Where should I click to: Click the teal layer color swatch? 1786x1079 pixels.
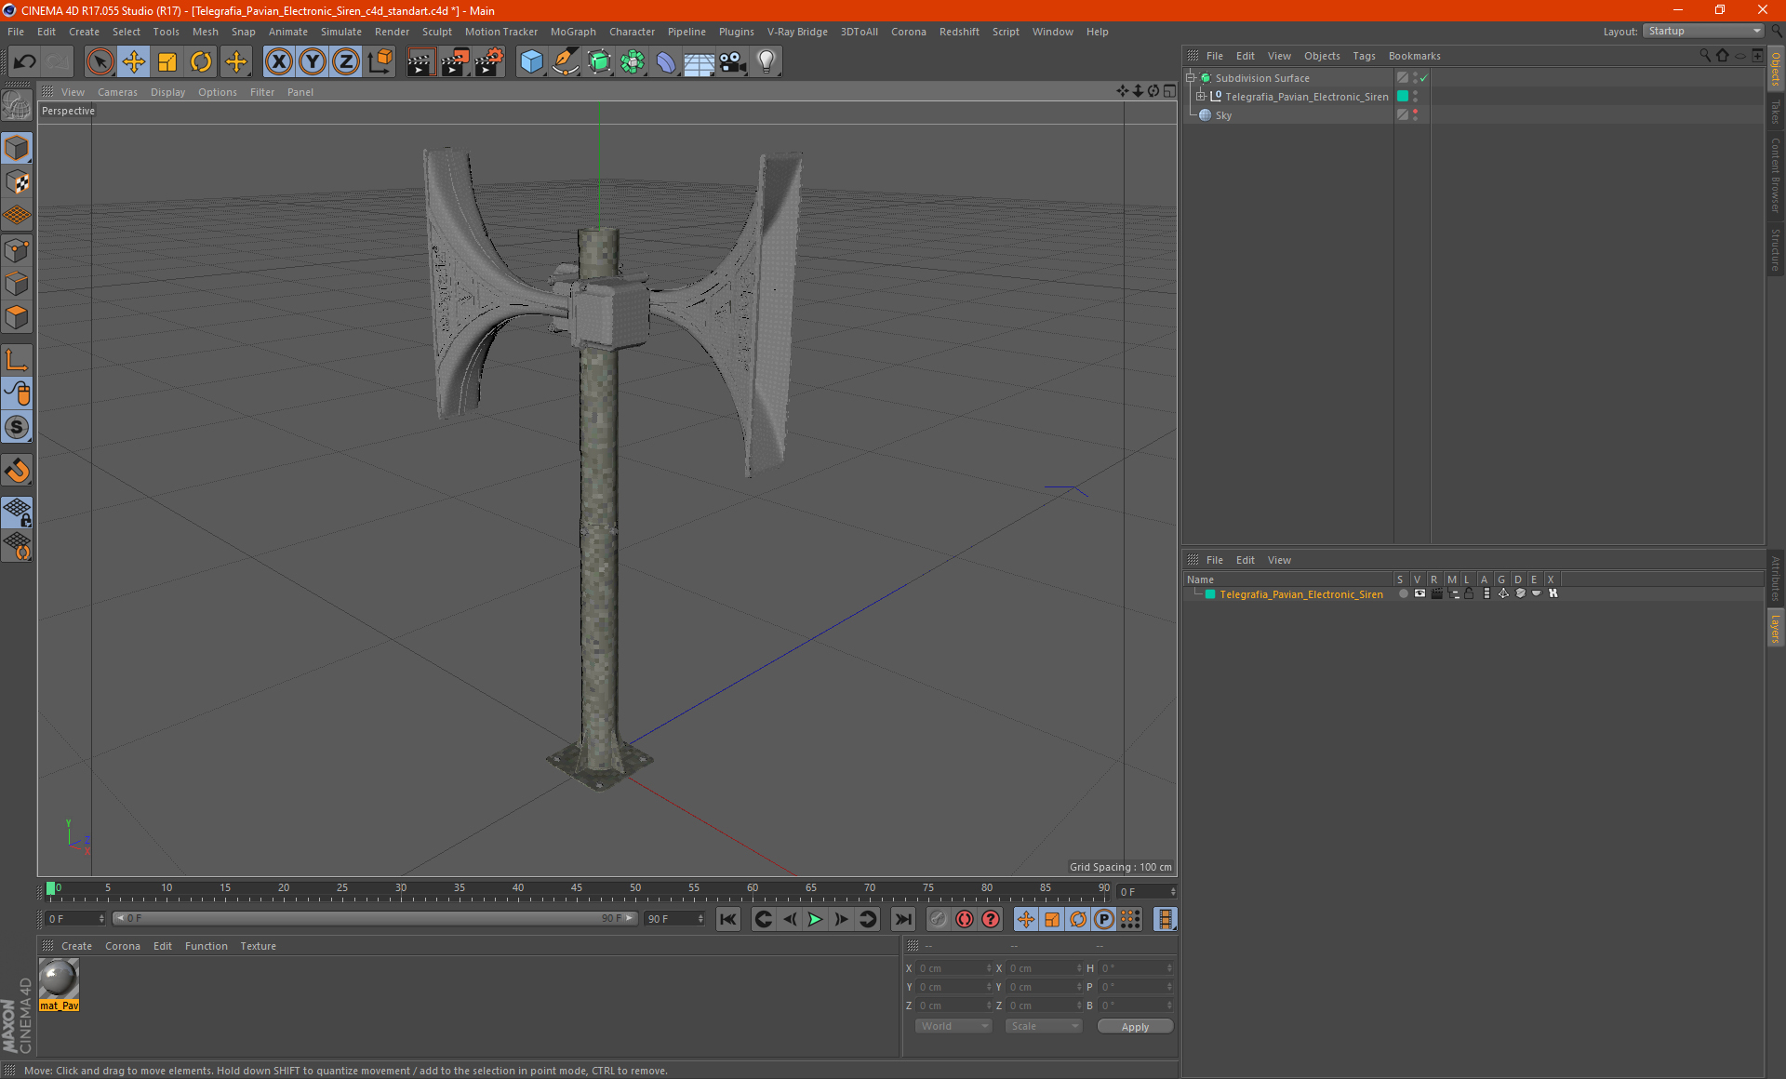[x=1210, y=594]
